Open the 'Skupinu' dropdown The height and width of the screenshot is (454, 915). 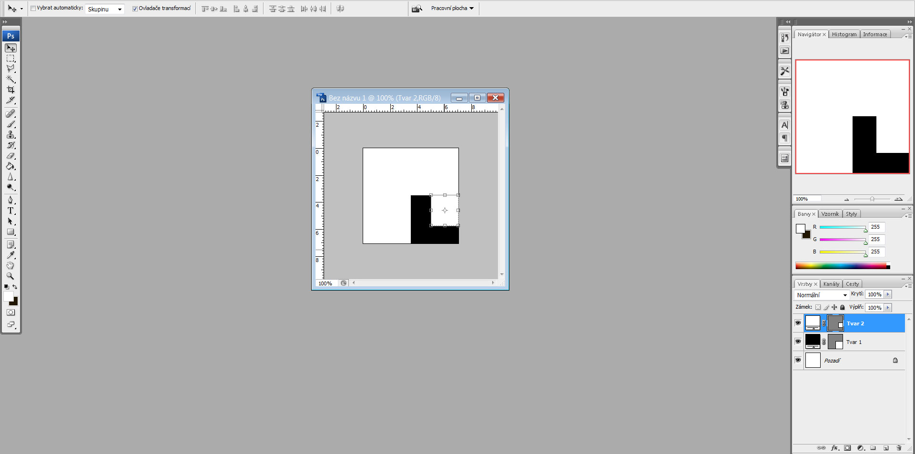tap(105, 9)
